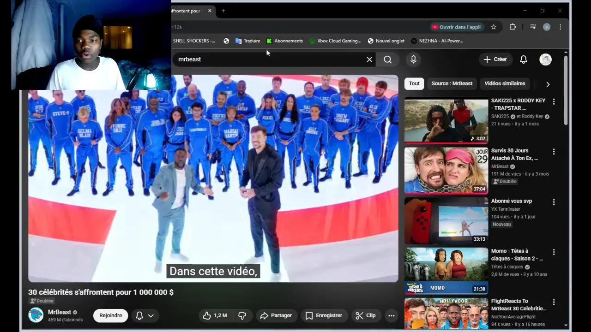Click the NotYourAverageFlight channel name
Viewport: 591px width, 332px height.
click(x=513, y=317)
